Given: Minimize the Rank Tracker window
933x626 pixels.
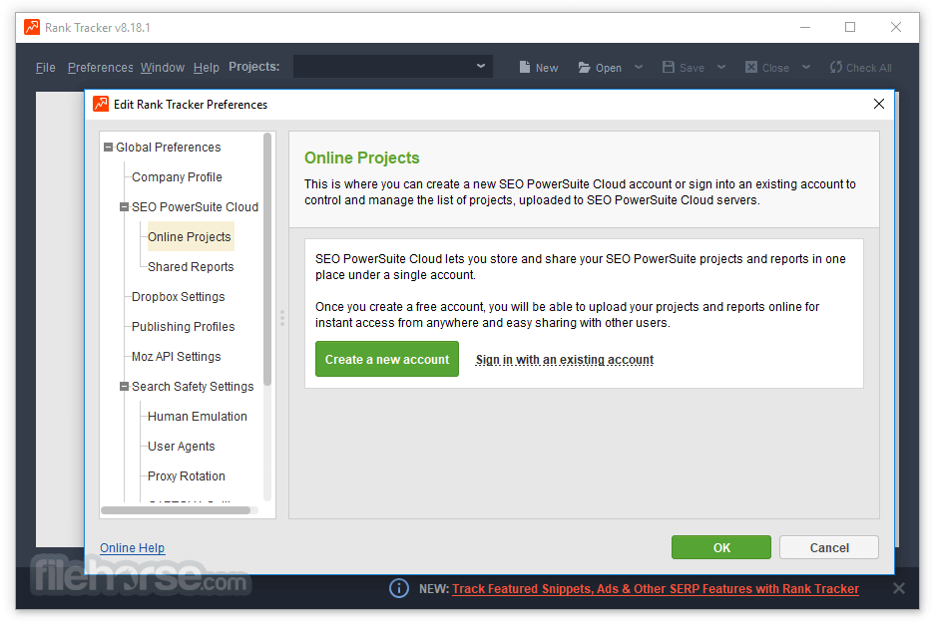Looking at the screenshot, I should click(x=805, y=27).
